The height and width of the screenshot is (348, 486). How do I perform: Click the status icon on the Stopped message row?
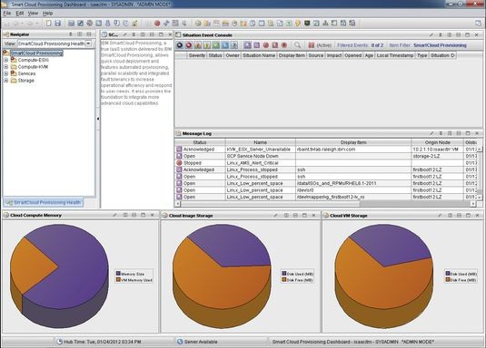pyautogui.click(x=179, y=163)
